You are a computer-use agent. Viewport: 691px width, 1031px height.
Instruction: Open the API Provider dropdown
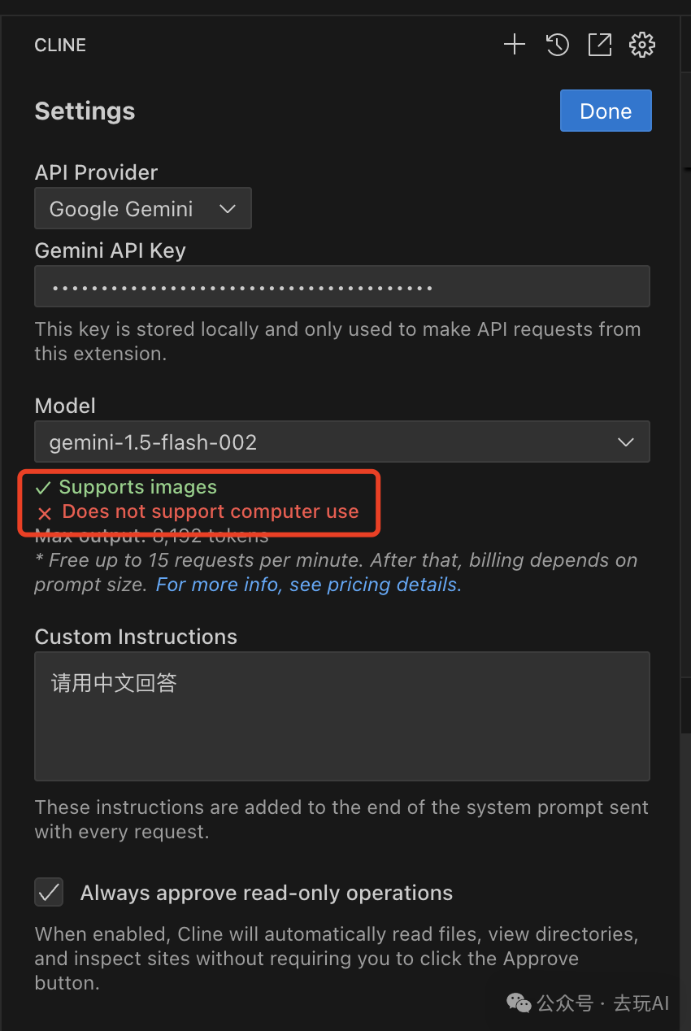[x=143, y=209]
